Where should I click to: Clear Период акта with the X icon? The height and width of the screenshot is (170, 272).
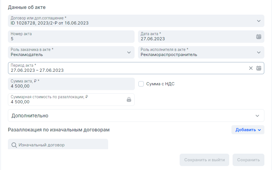(x=251, y=68)
